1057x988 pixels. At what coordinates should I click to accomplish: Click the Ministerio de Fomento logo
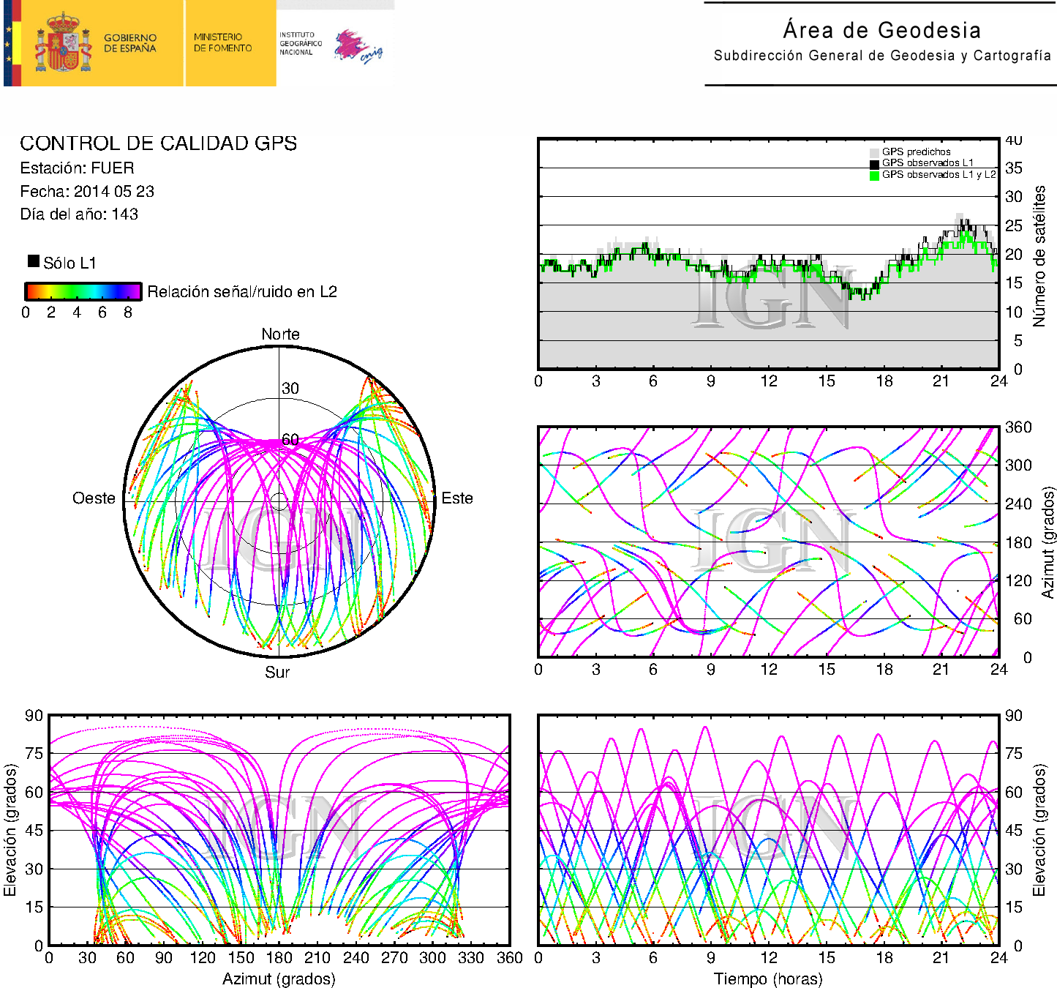pyautogui.click(x=222, y=42)
